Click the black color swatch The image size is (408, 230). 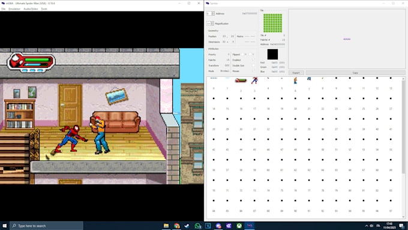tap(272, 54)
